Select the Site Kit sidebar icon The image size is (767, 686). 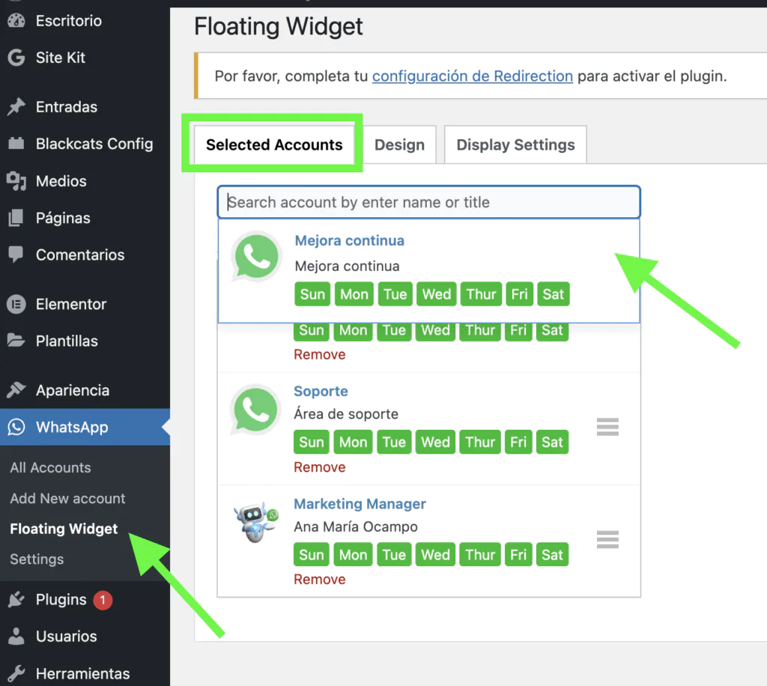click(15, 58)
